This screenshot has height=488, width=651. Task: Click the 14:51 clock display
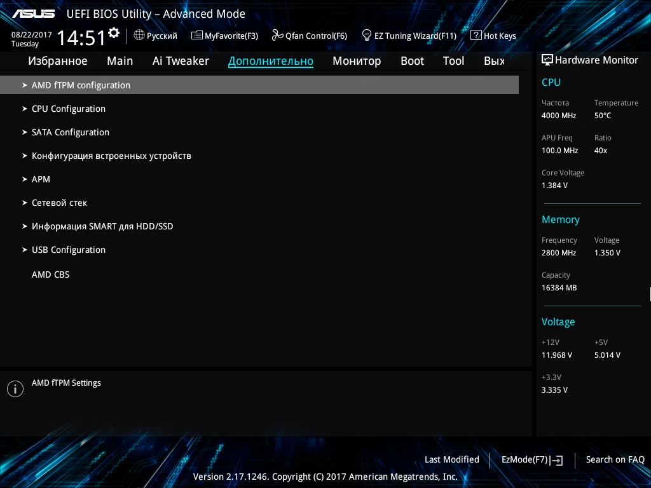point(81,37)
